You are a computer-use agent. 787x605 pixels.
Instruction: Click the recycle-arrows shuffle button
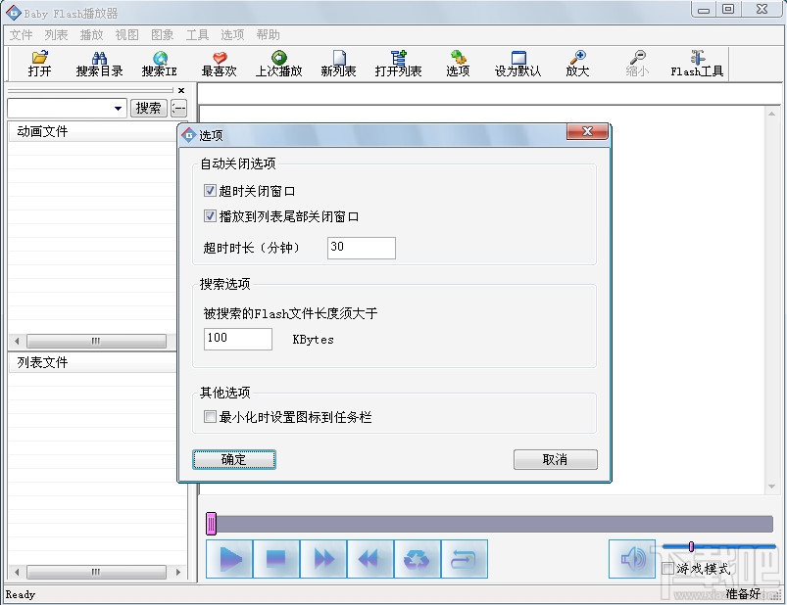(x=418, y=559)
